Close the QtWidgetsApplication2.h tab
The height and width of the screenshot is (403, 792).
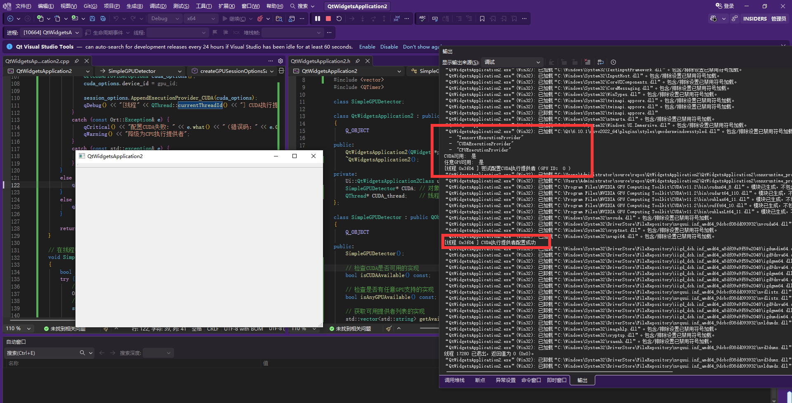point(368,61)
